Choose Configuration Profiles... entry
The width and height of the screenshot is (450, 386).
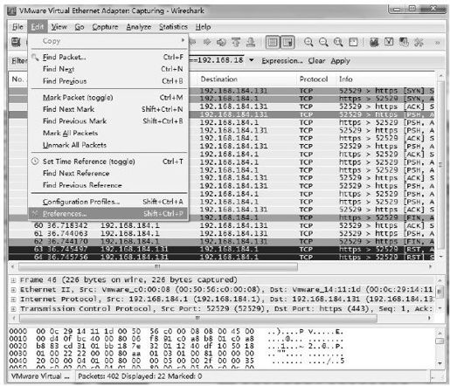click(x=108, y=202)
